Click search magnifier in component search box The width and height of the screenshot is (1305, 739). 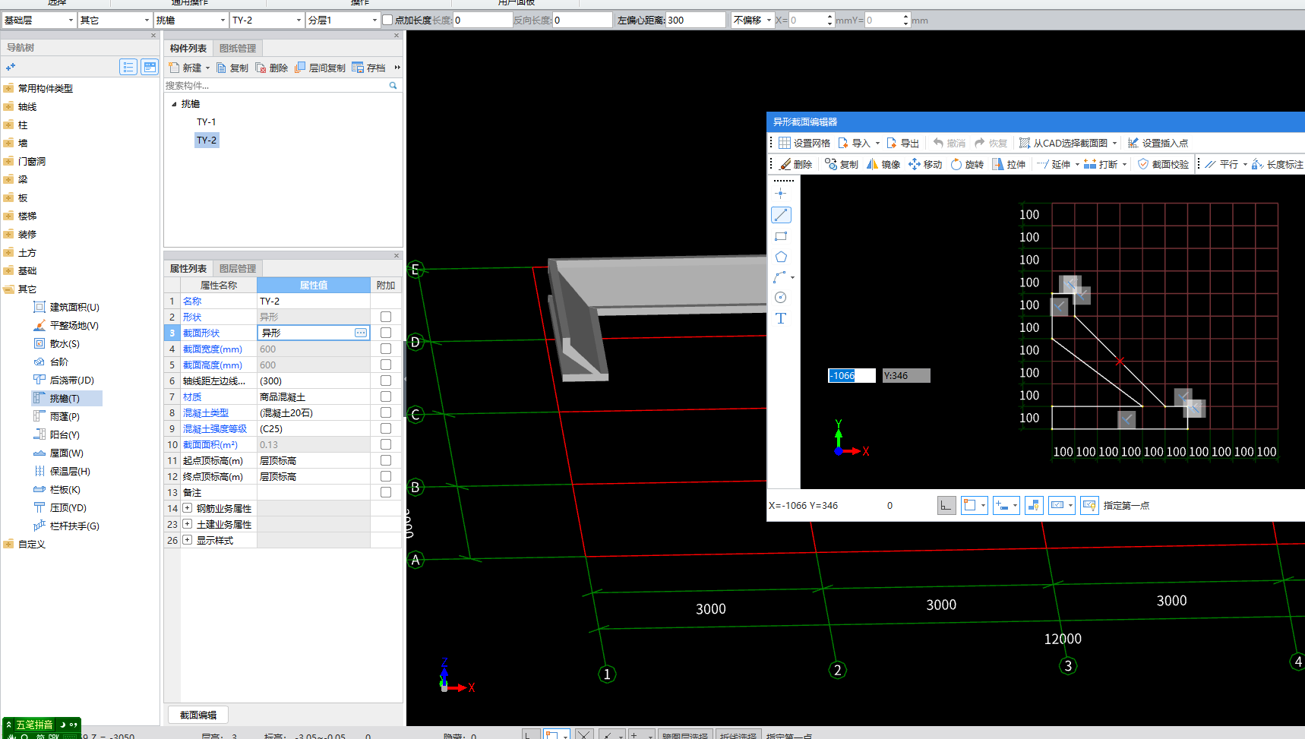393,86
